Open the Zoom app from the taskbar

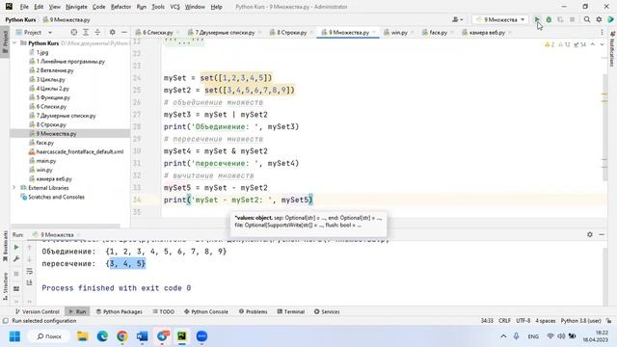pyautogui.click(x=201, y=336)
